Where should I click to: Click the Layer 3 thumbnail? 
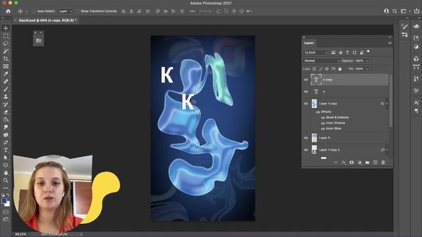tap(314, 138)
